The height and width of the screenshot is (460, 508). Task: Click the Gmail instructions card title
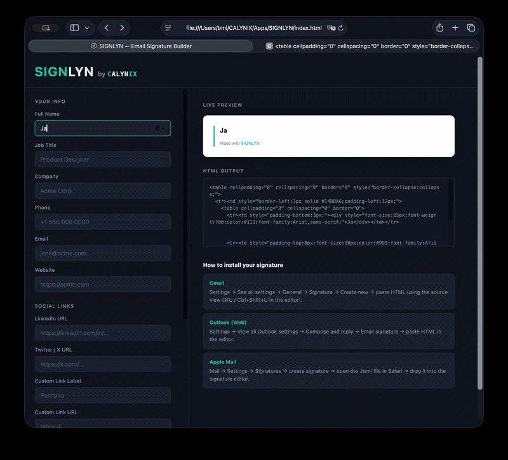coord(217,283)
